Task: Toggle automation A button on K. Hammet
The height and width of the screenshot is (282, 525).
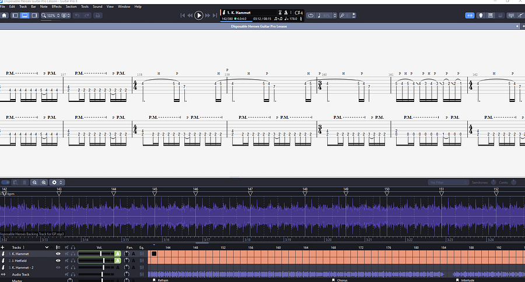Action: (117, 253)
